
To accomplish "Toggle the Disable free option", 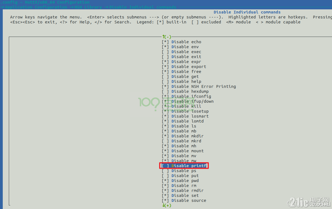I will 181,72.
